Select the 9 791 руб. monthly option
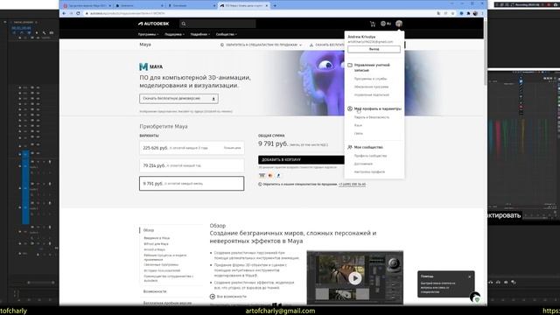The width and height of the screenshot is (560, 315). coord(192,184)
